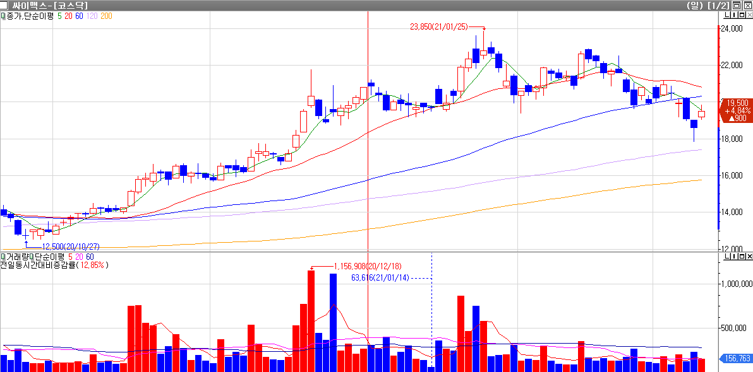Screen dimensions: 753x372
Task: Select the blue 60 volume average legend
Action: tap(90, 257)
